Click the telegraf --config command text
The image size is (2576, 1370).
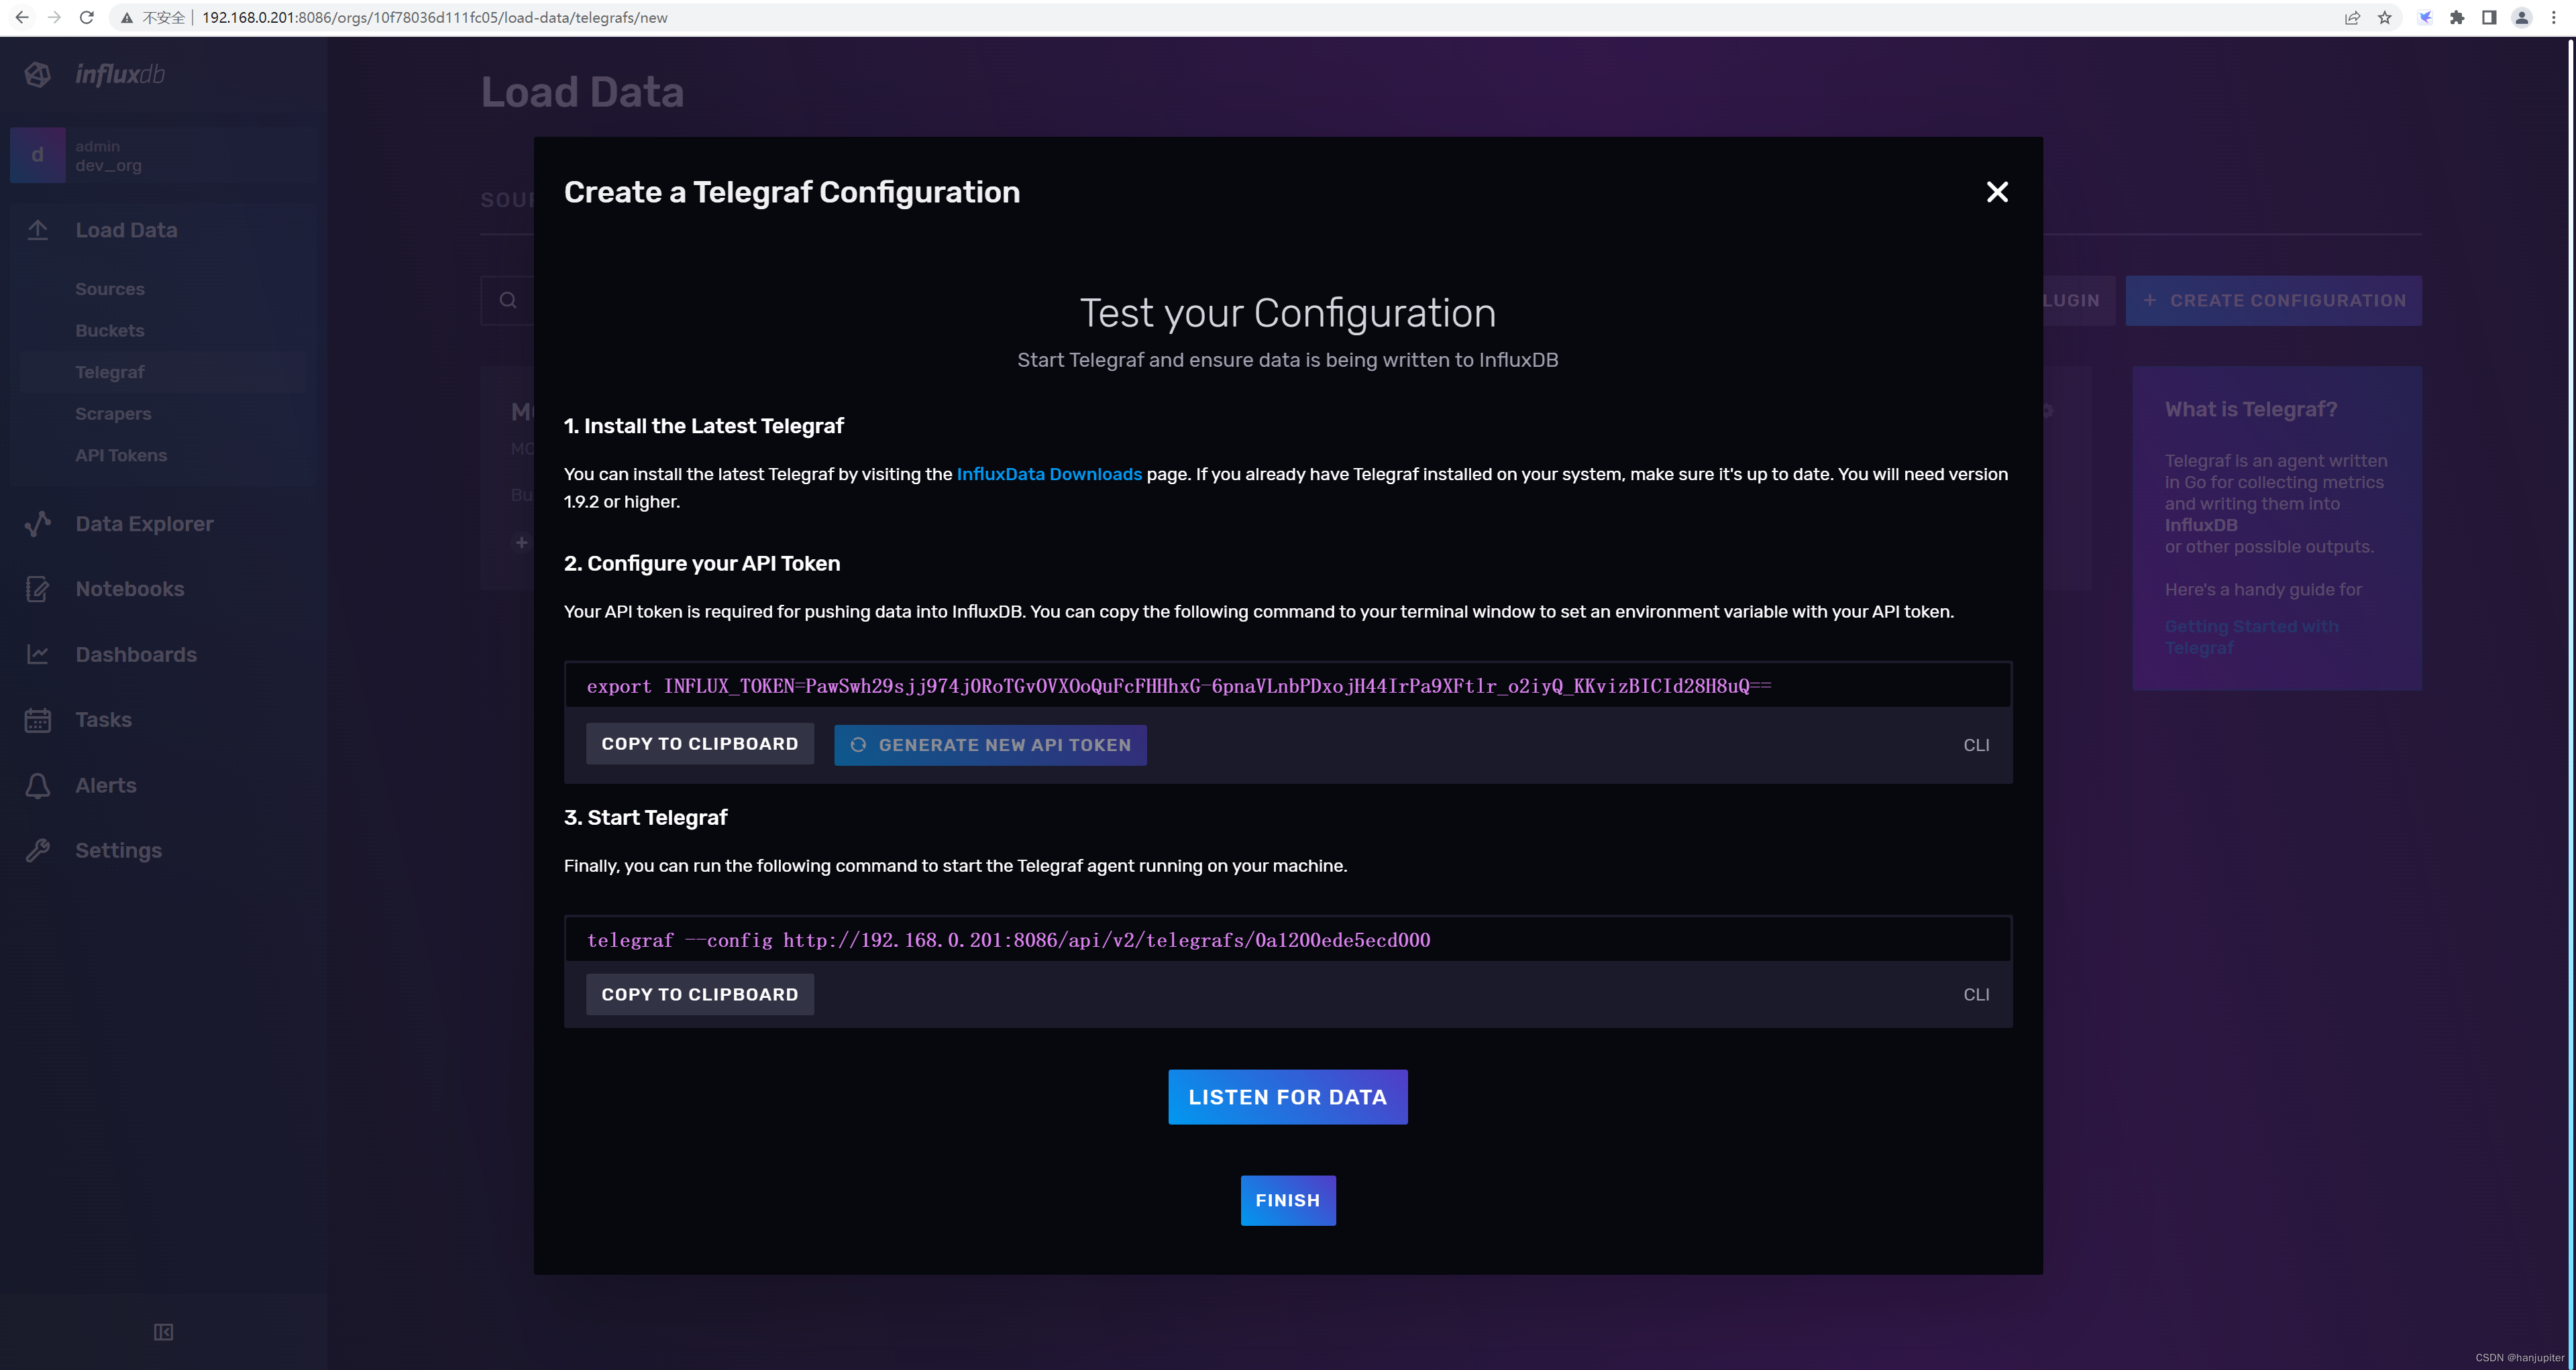(x=1008, y=940)
